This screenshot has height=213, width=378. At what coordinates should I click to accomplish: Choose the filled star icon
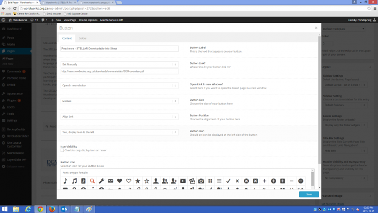click(138, 181)
